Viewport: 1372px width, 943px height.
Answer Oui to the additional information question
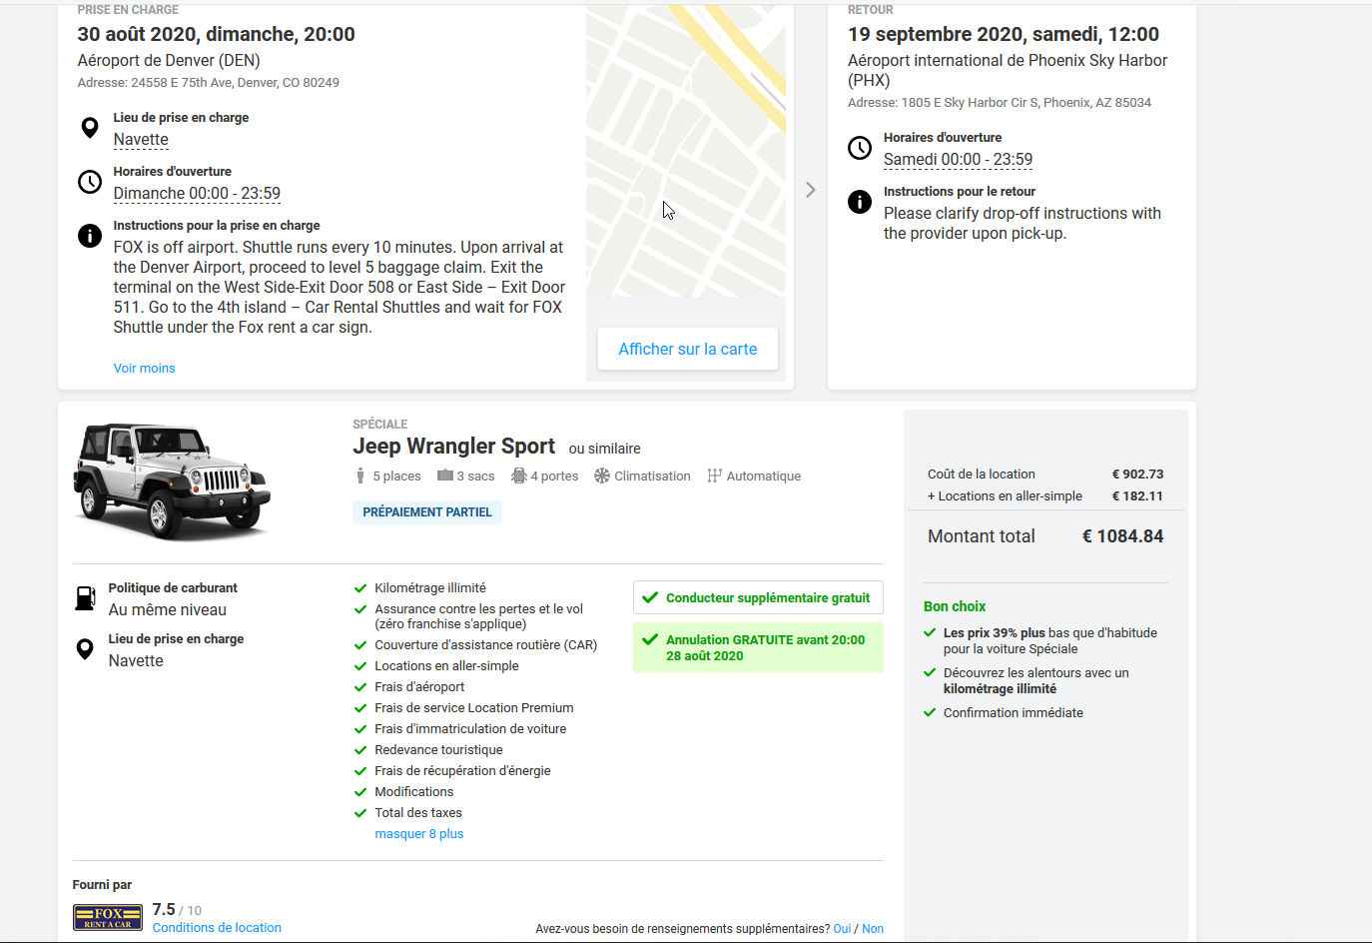[x=842, y=929]
